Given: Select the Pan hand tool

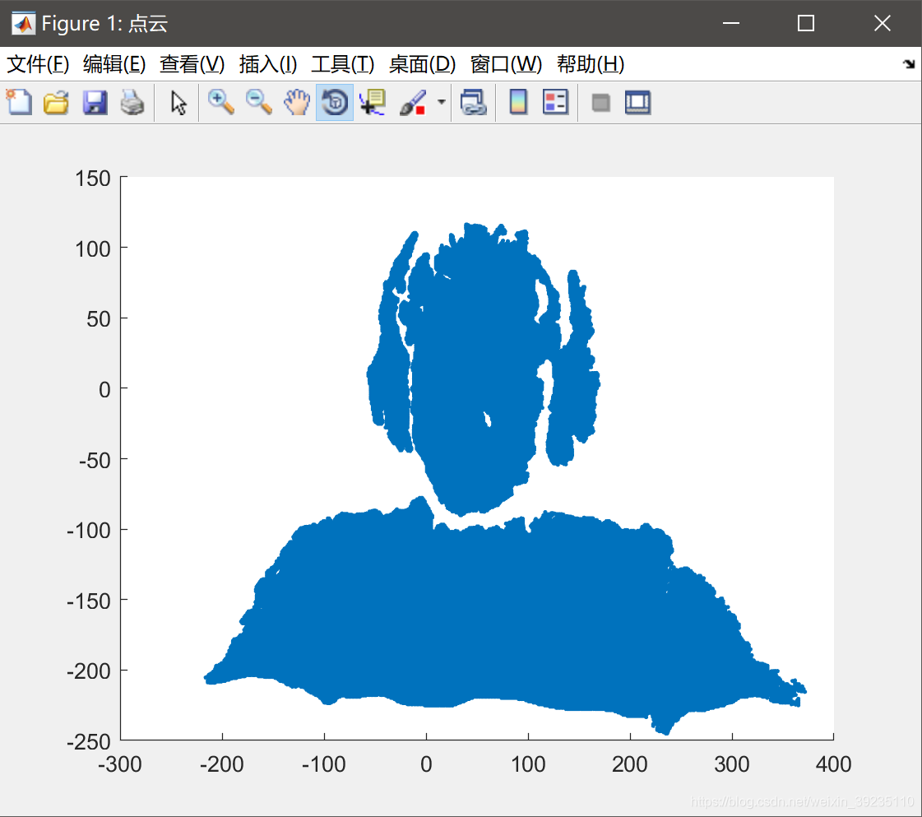Looking at the screenshot, I should click(x=296, y=102).
